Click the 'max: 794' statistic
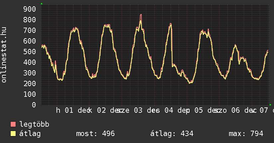Viewport: 274px width, 143px height. pos(246,134)
